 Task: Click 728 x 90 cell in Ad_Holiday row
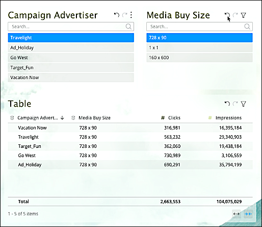click(88, 165)
